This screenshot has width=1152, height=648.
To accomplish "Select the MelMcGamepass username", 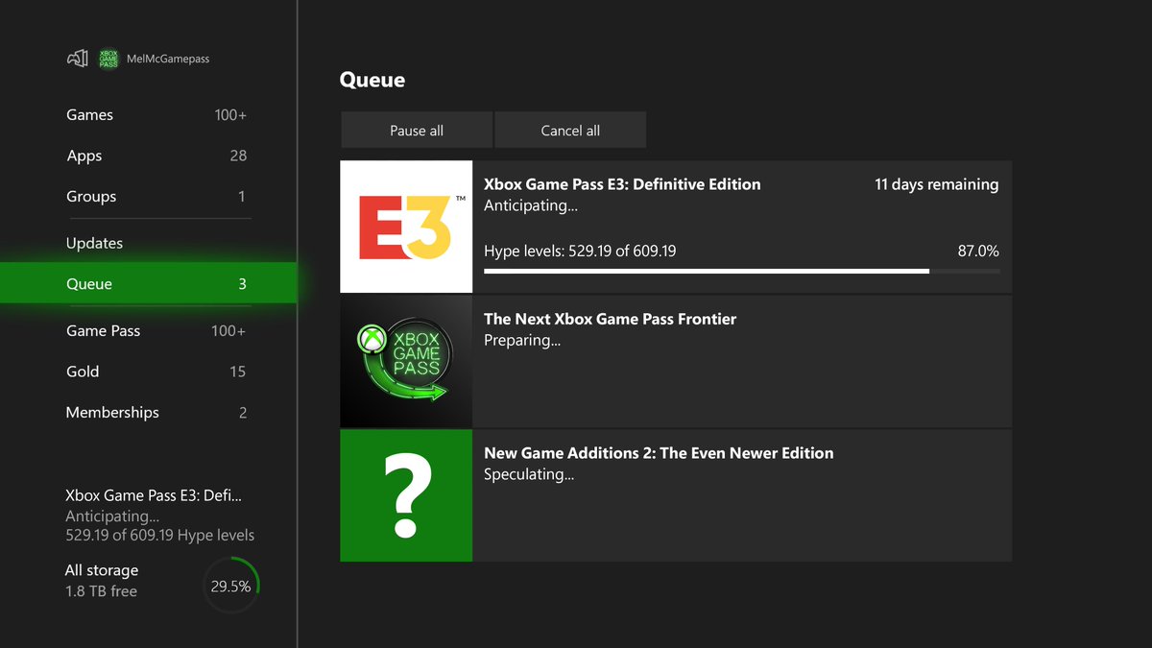I will (x=168, y=59).
